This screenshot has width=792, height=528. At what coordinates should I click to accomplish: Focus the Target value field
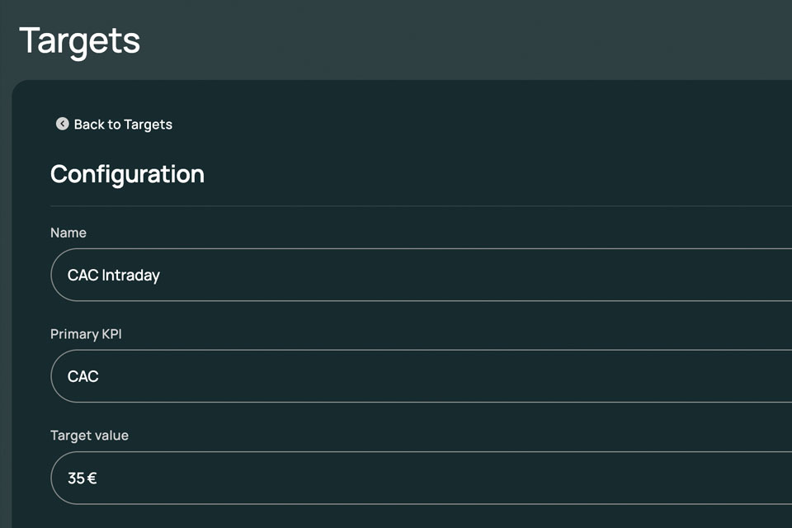[x=422, y=478]
